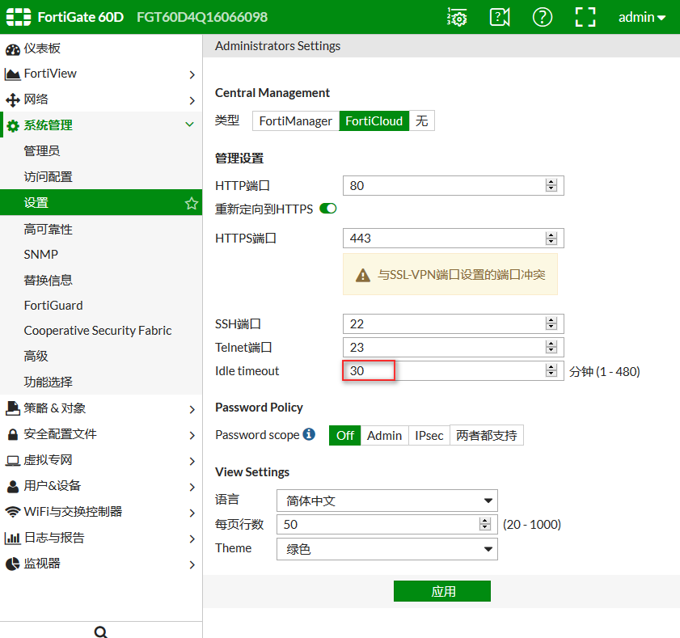Click the network arrows icon

click(x=13, y=99)
